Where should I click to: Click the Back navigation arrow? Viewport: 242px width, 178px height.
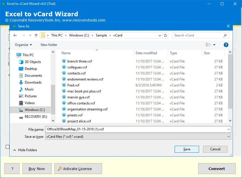click(15, 35)
